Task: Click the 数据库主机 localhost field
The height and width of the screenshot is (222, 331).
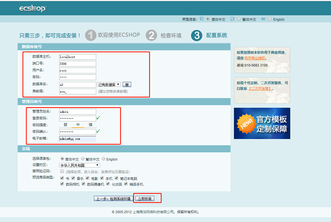Action: (78, 57)
